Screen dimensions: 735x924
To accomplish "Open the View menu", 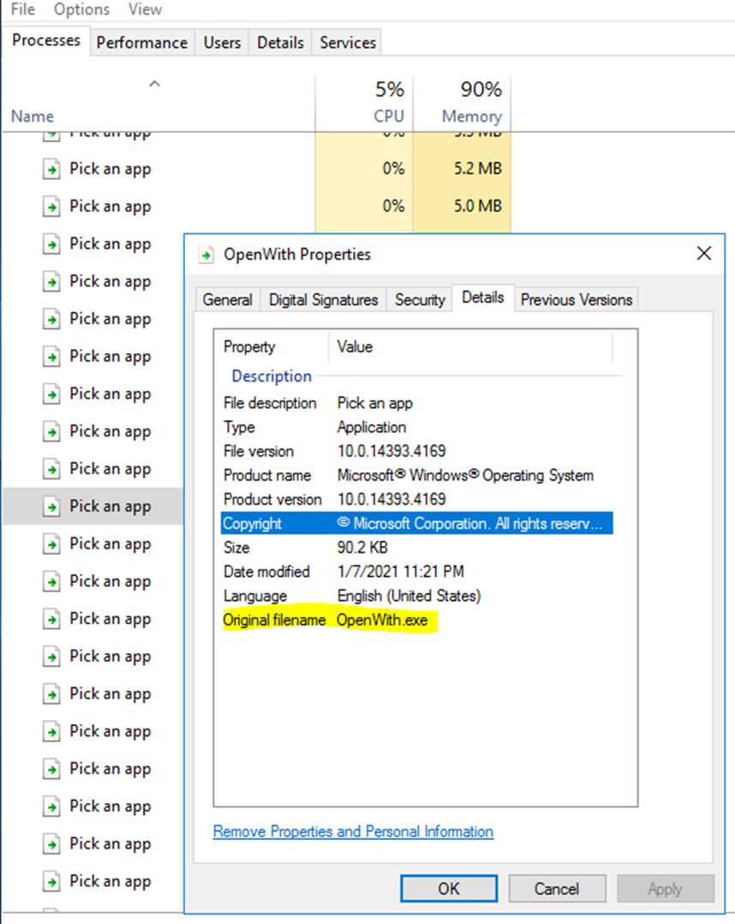I will click(x=145, y=9).
